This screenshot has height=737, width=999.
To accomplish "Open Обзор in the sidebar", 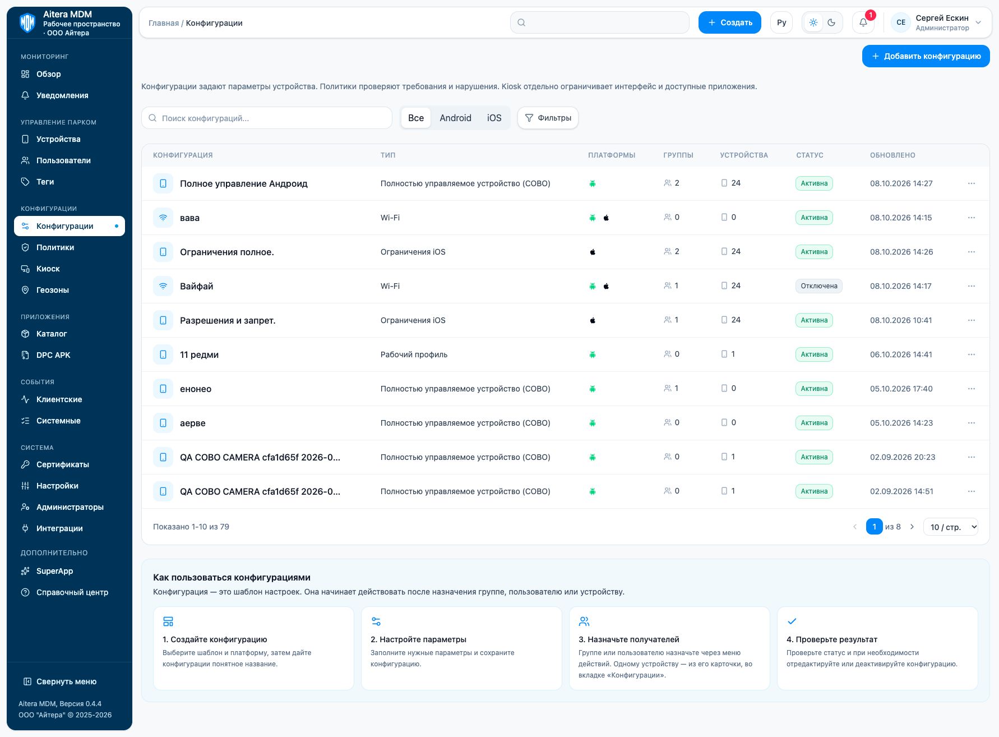I will click(70, 74).
